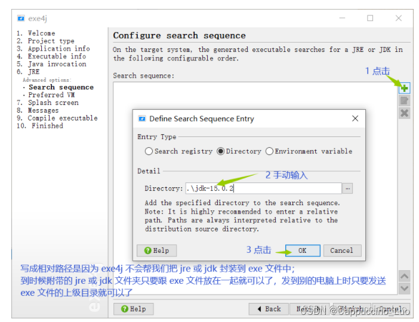Go to step 10 Finished
Screen dimensions: 419x322
coord(40,126)
